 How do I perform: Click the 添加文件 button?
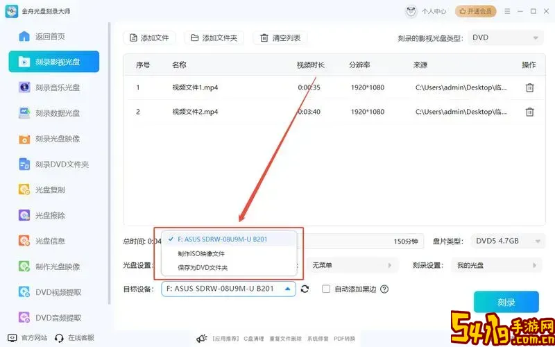[149, 38]
